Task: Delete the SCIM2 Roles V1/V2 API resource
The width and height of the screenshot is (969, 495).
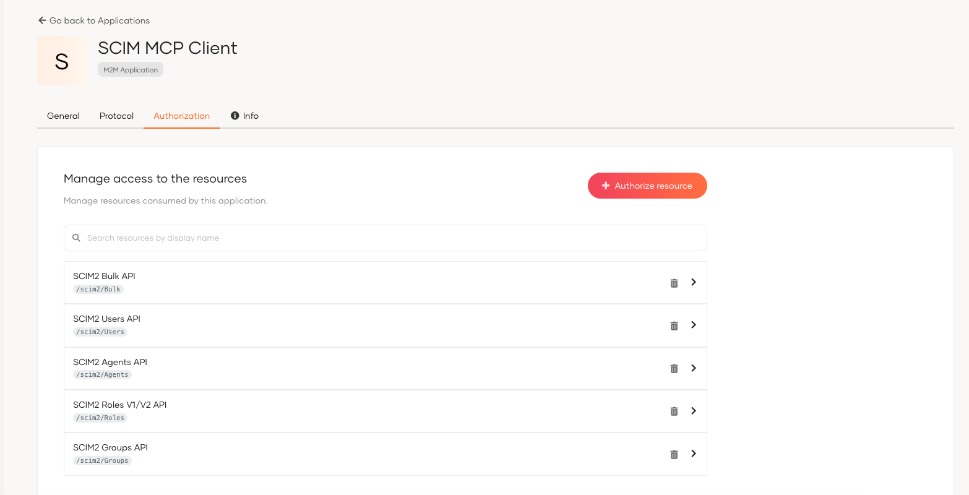Action: pos(674,411)
